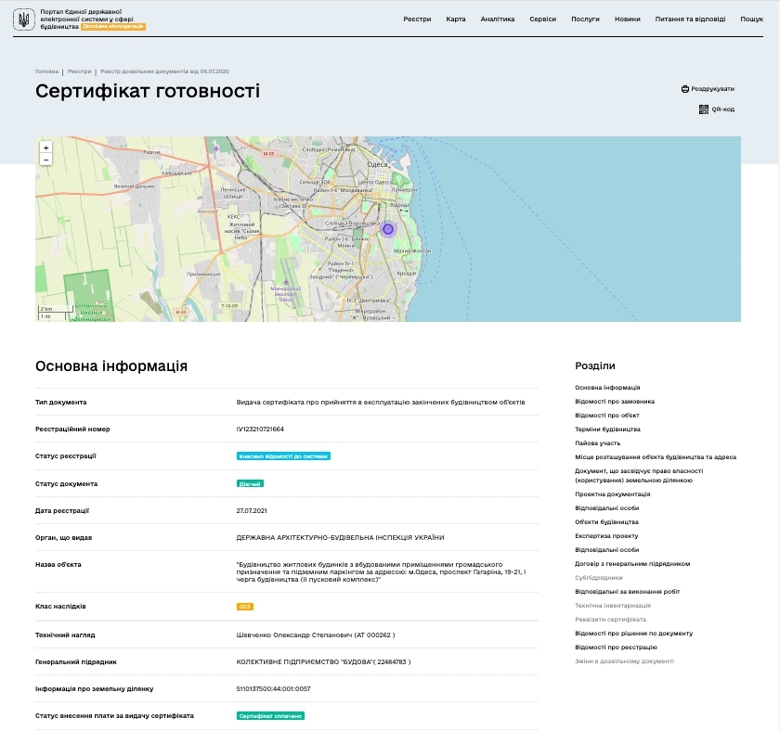Click the green Сертифікат сплачено badge
This screenshot has width=780, height=731.
tap(270, 716)
